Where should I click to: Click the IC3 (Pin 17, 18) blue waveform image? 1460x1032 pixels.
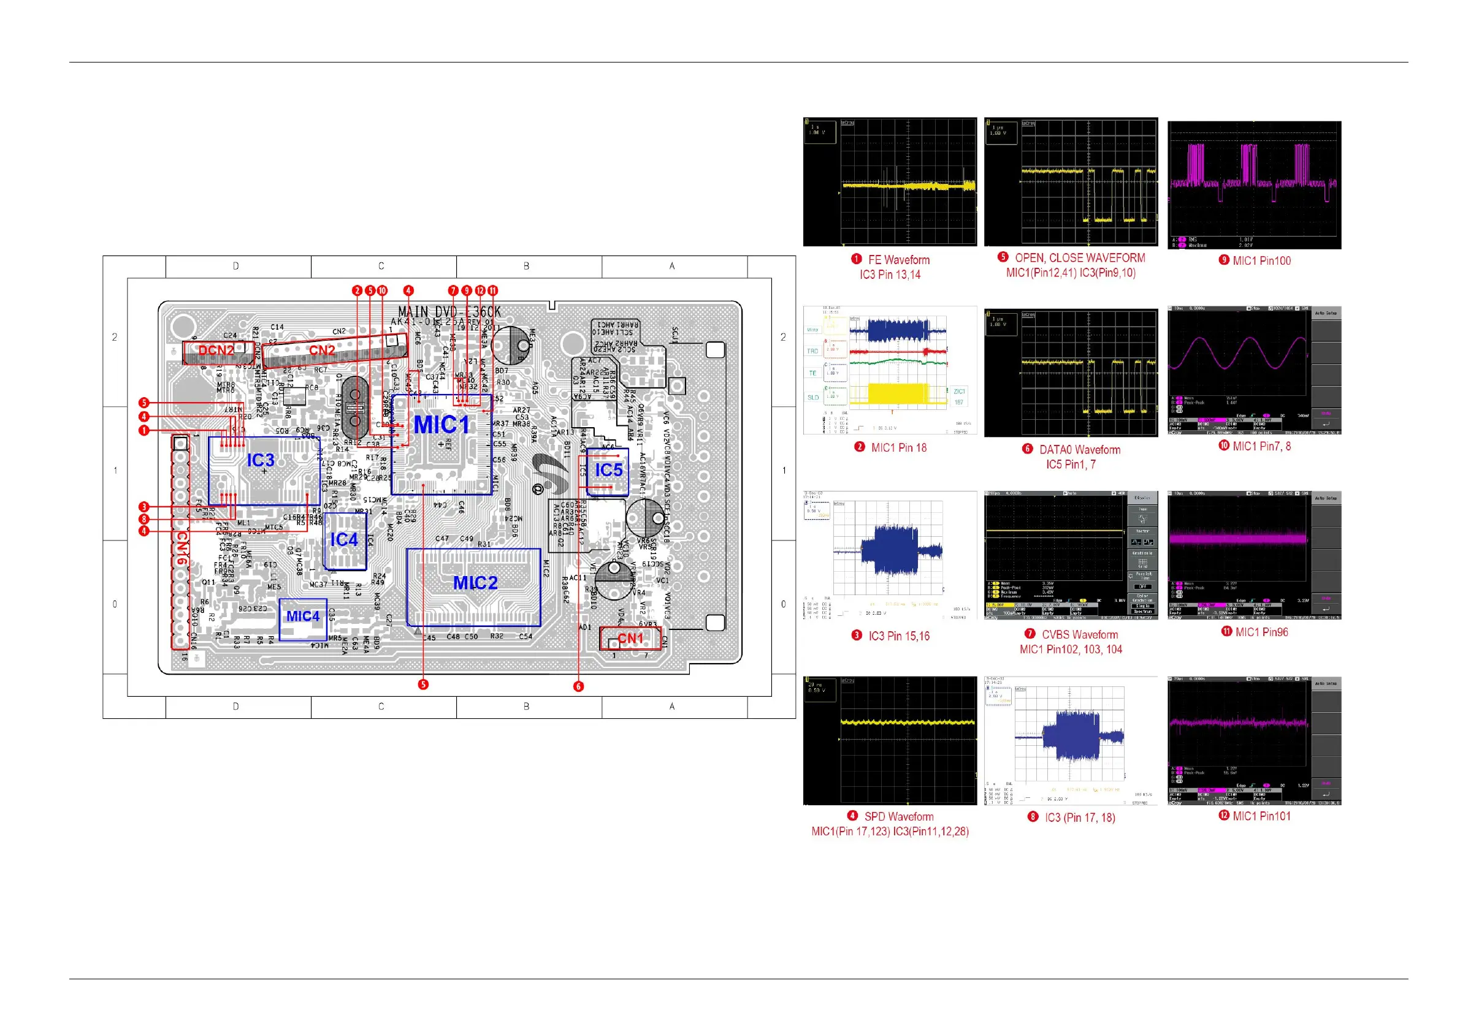pos(1071,740)
